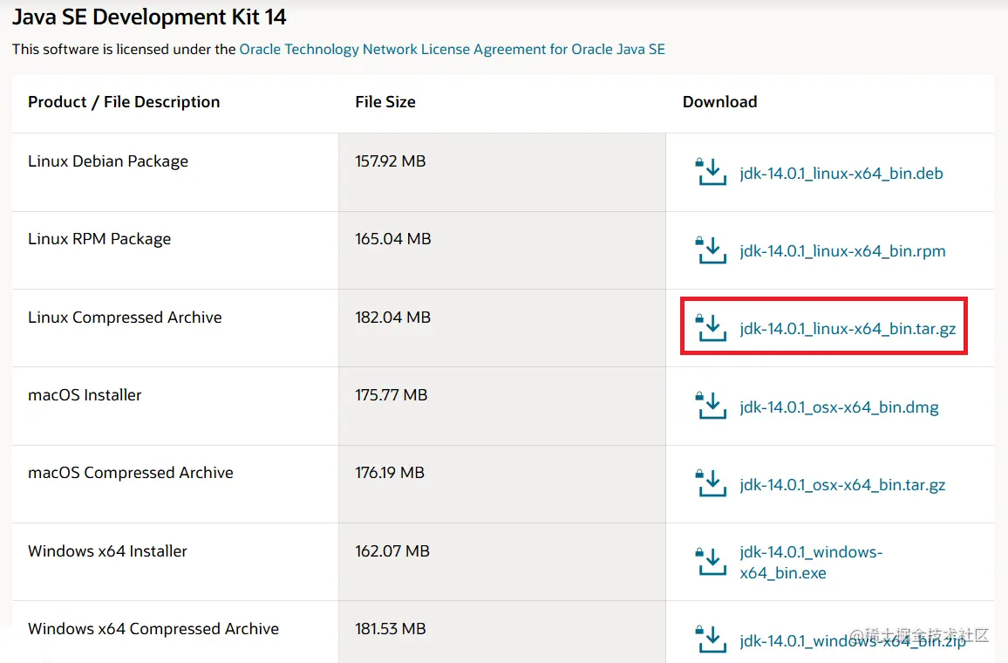1008x663 pixels.
Task: Click 'Product / File Description' column header
Action: click(x=124, y=102)
